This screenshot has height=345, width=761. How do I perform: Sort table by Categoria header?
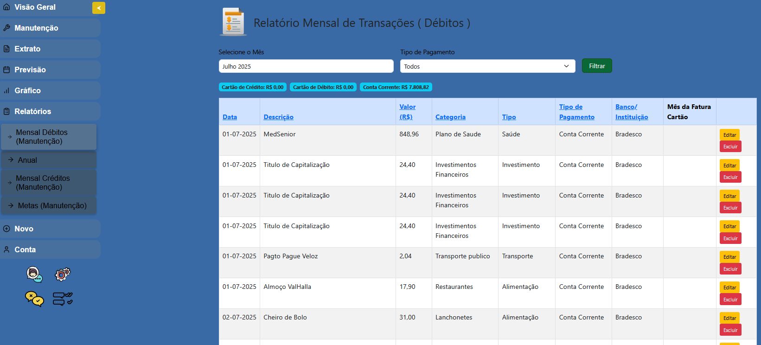click(450, 117)
